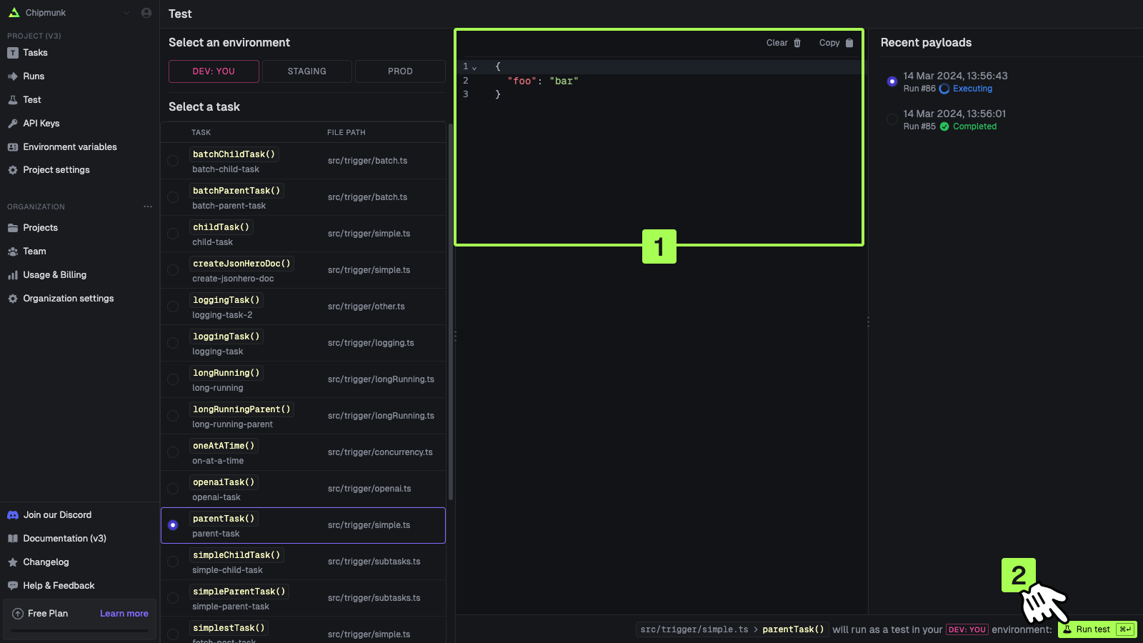
Task: Click the Runs arrow icon
Action: (13, 76)
